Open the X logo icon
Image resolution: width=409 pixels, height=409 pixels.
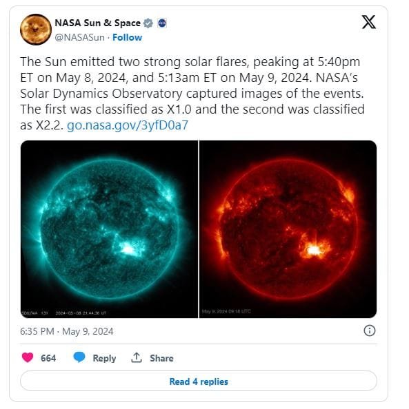[x=368, y=22]
